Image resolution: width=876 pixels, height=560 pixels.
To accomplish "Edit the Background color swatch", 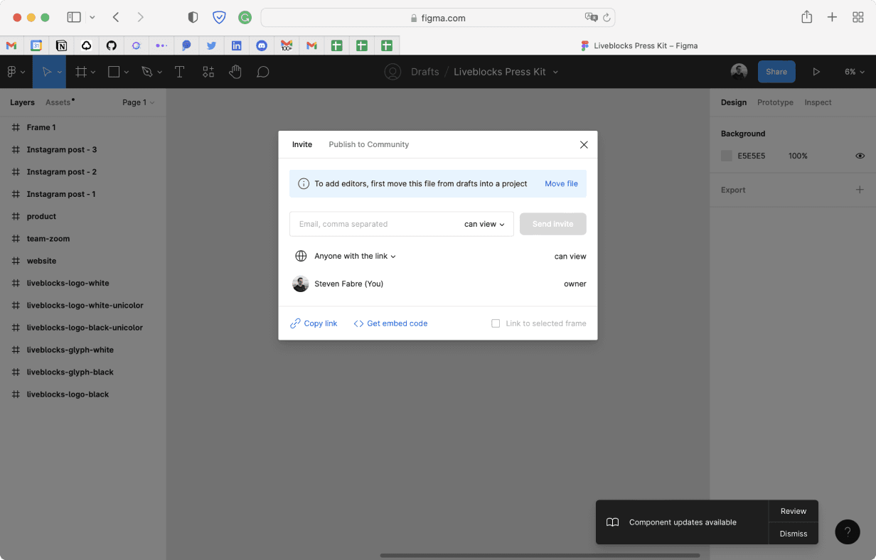I will coord(726,156).
